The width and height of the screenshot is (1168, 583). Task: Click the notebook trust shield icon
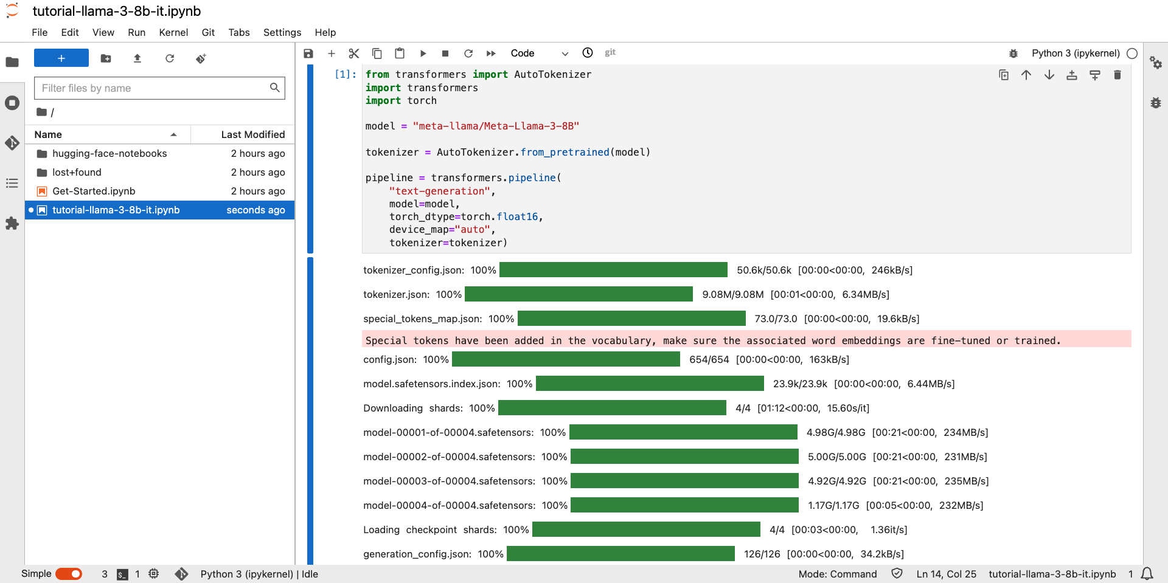897,573
